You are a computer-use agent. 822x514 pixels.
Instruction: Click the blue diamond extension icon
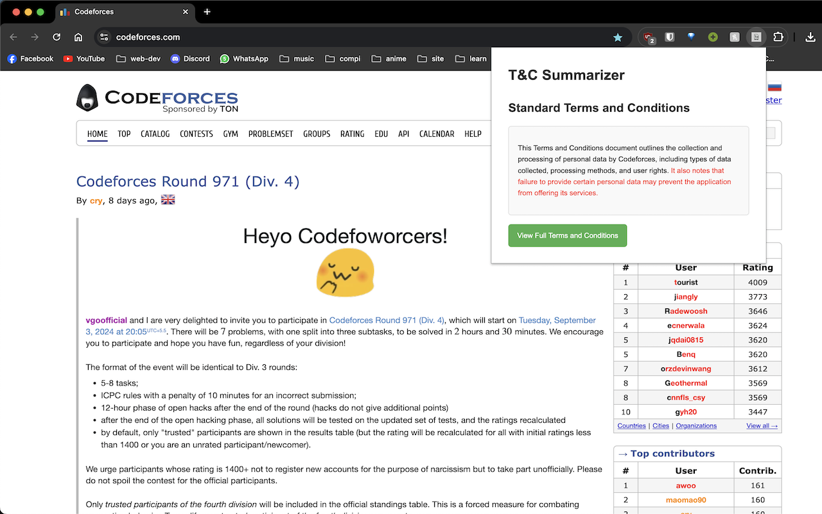click(x=691, y=37)
